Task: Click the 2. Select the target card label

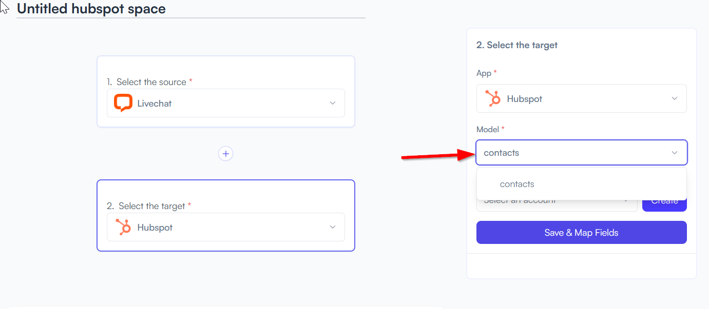Action: 149,206
